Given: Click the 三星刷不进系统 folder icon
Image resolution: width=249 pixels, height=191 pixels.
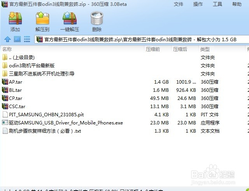Looking at the screenshot, I should coord(5,74).
